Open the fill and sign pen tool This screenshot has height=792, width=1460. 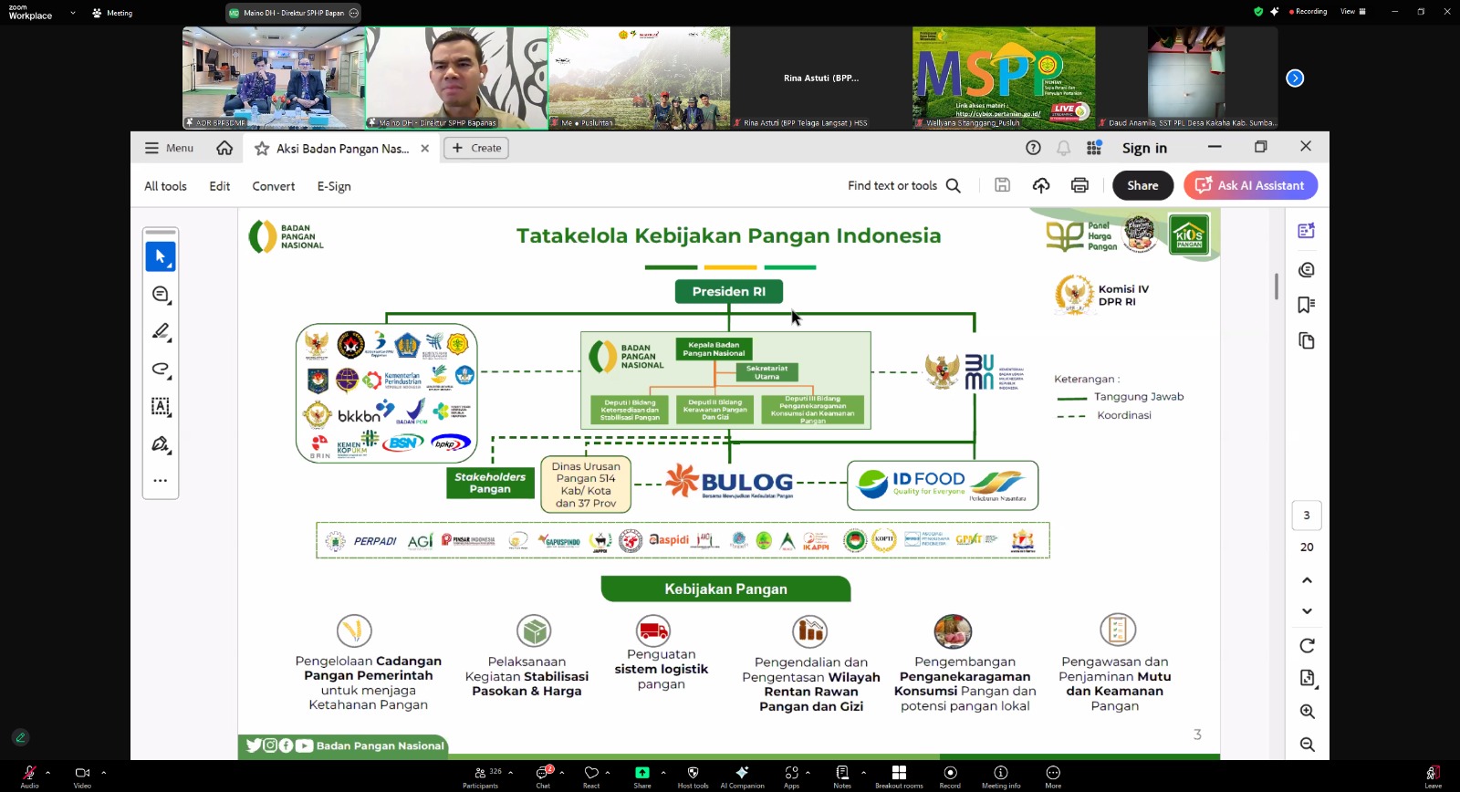click(x=161, y=444)
